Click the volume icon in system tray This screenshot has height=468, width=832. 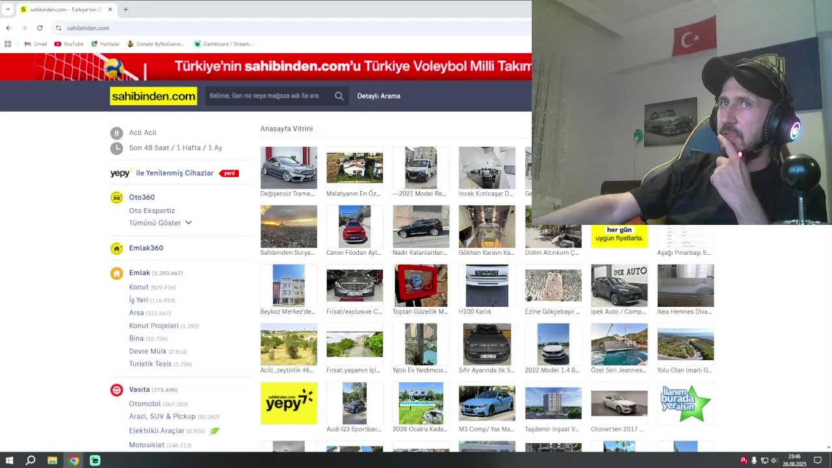tap(774, 461)
